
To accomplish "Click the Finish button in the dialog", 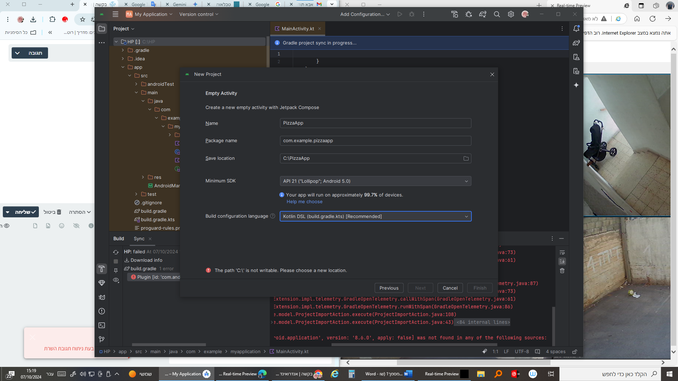I will point(480,288).
